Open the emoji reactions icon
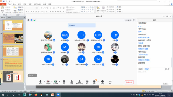173x97 pixels. (x=102, y=82)
